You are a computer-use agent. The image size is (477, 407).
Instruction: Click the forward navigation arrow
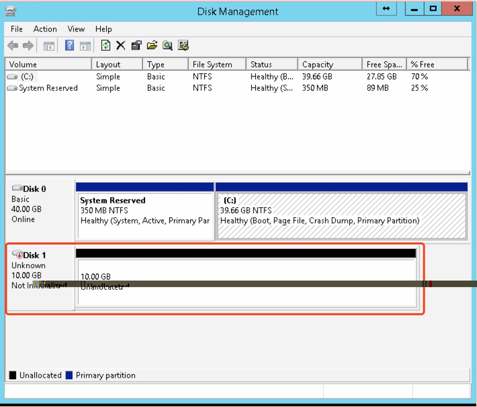point(28,46)
